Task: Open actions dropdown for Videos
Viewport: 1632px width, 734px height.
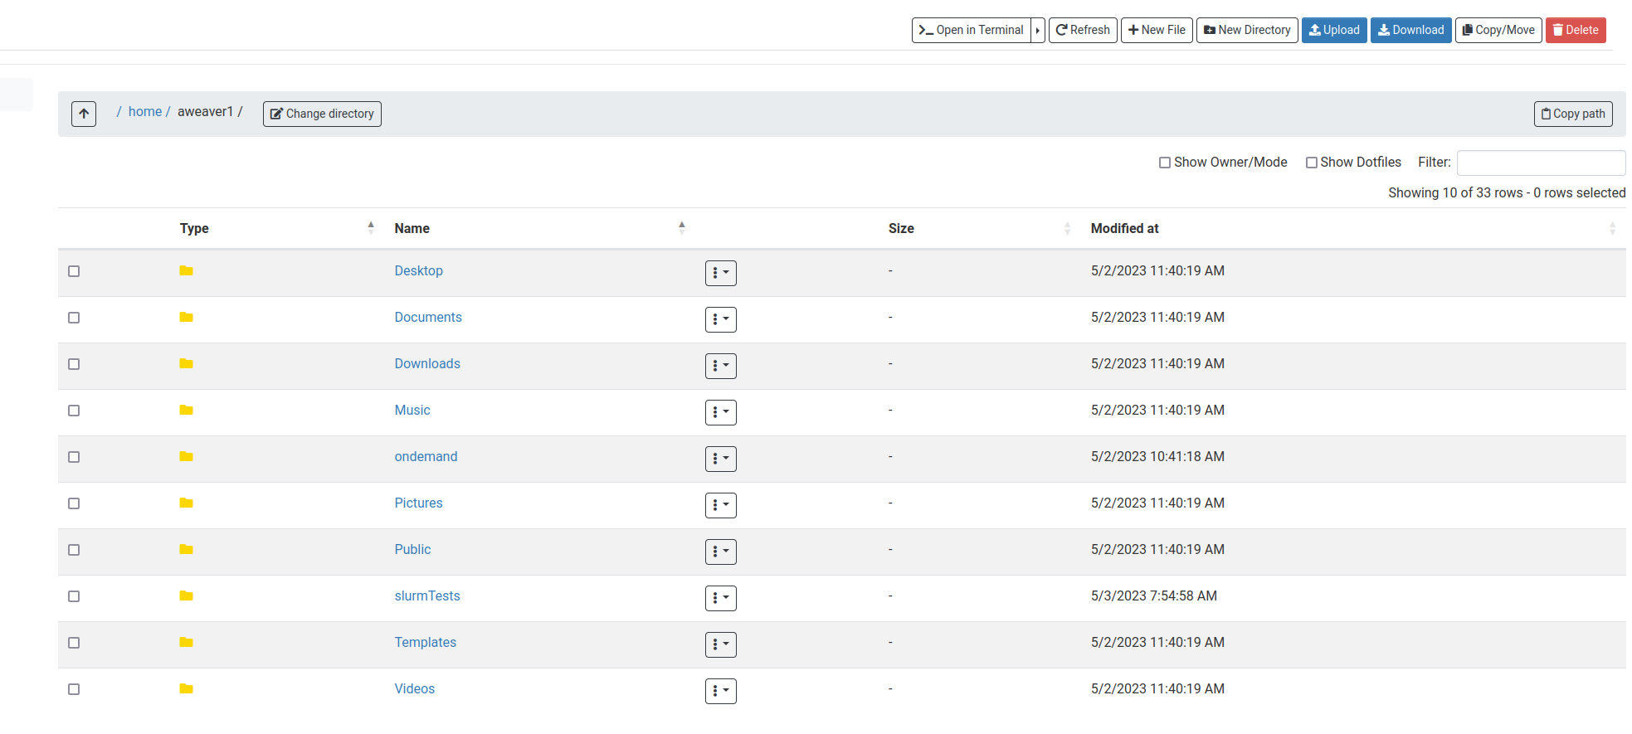Action: pos(721,691)
